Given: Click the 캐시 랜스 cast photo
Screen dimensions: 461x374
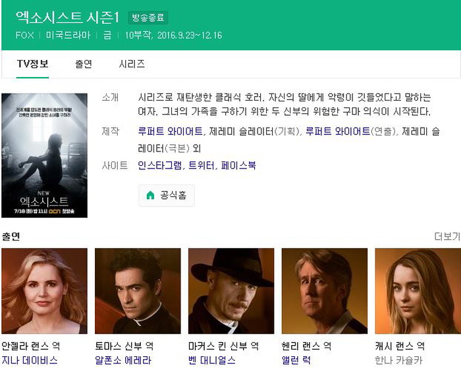Looking at the screenshot, I should (418, 291).
